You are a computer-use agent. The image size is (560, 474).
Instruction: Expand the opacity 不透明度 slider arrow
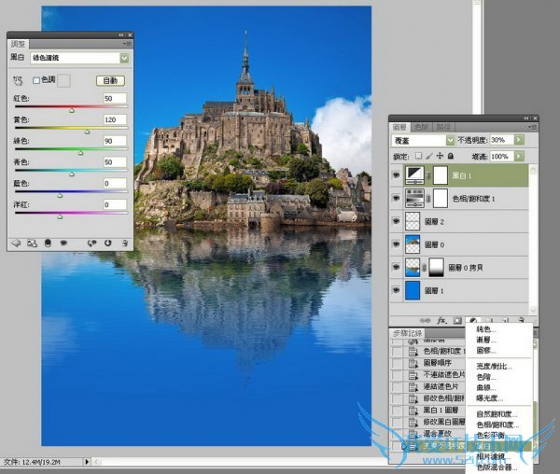pyautogui.click(x=519, y=139)
